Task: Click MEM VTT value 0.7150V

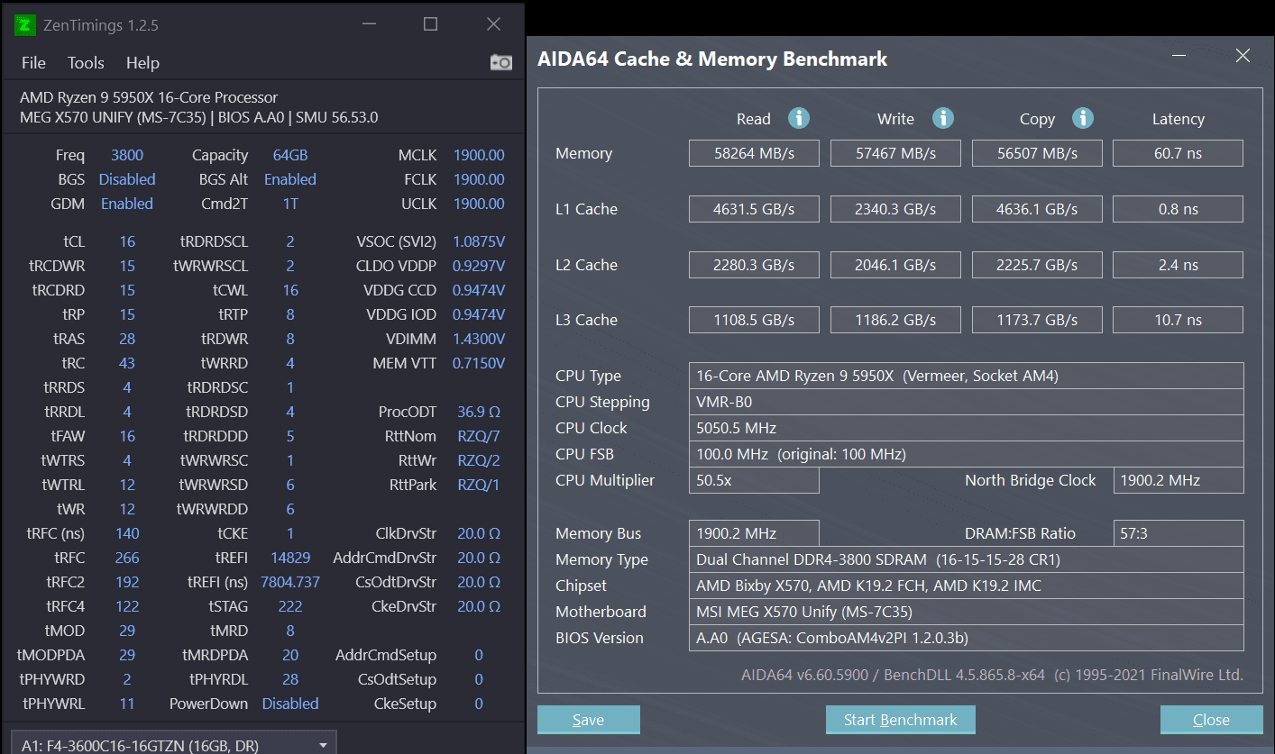Action: tap(479, 363)
